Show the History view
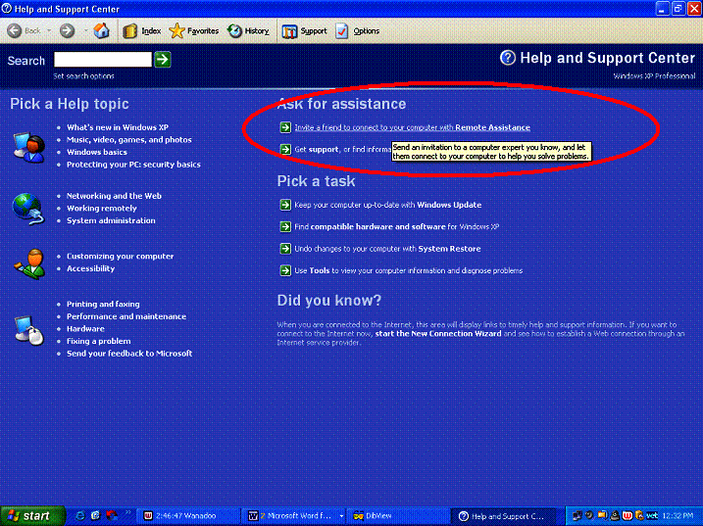 (x=248, y=30)
